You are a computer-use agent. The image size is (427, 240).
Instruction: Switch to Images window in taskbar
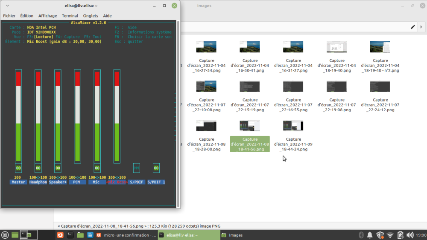click(232, 235)
